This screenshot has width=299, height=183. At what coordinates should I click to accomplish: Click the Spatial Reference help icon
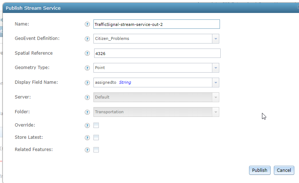click(x=87, y=54)
